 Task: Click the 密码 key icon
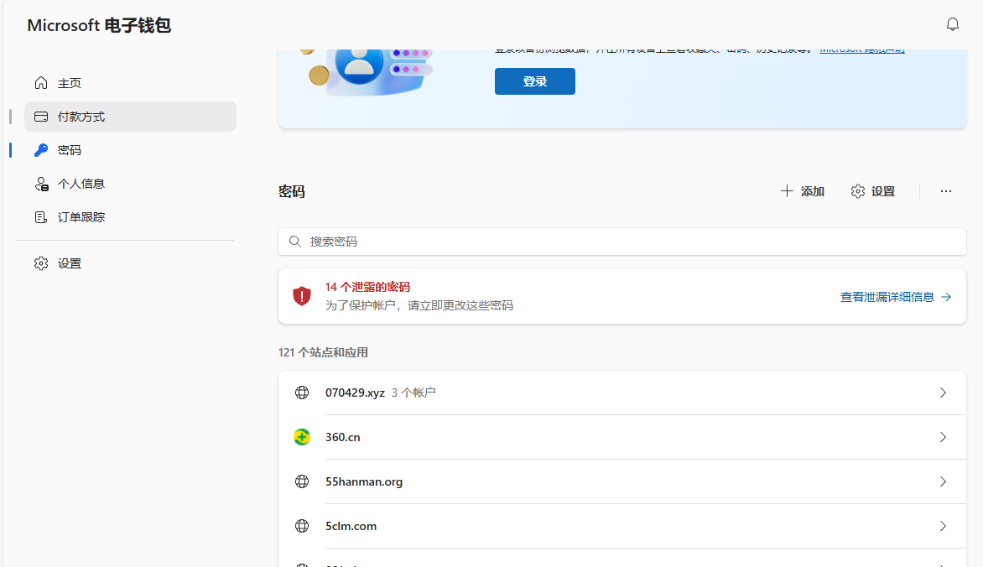click(41, 150)
